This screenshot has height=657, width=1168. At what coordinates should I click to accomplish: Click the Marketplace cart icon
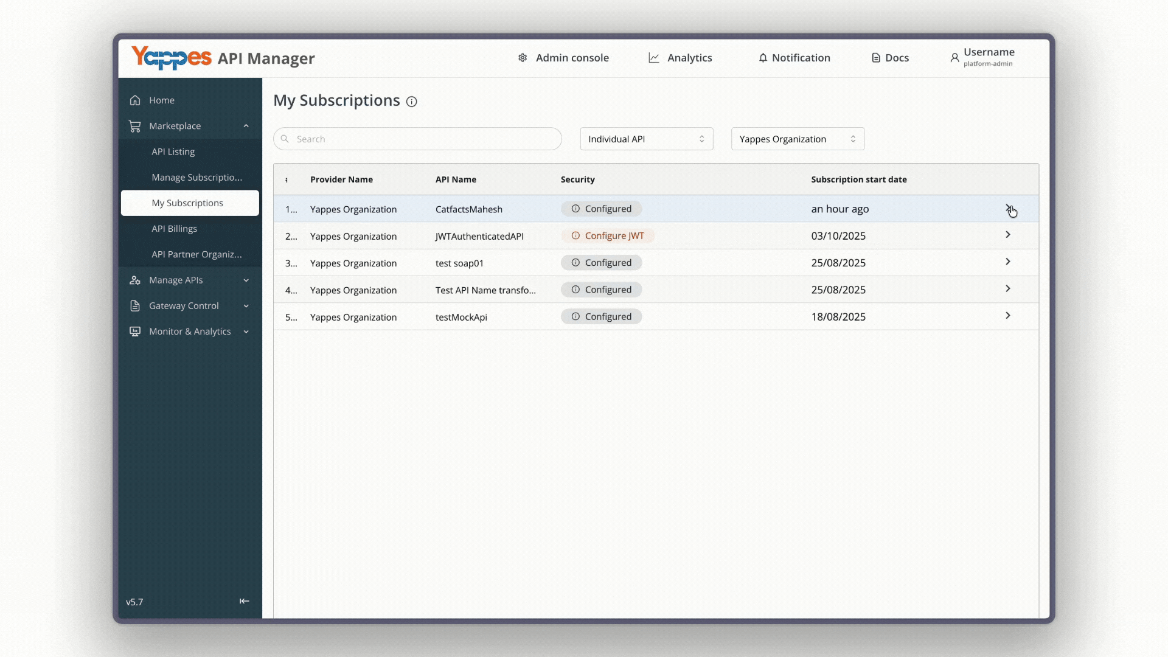pyautogui.click(x=135, y=126)
